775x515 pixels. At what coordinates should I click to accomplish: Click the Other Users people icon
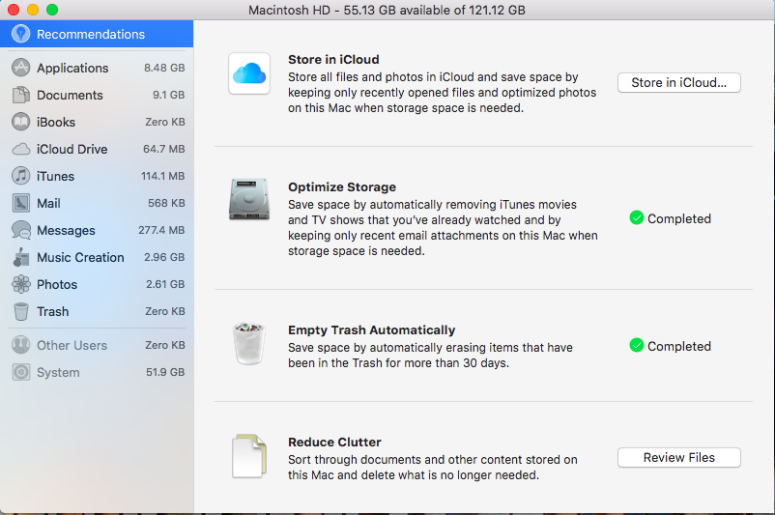coord(20,345)
